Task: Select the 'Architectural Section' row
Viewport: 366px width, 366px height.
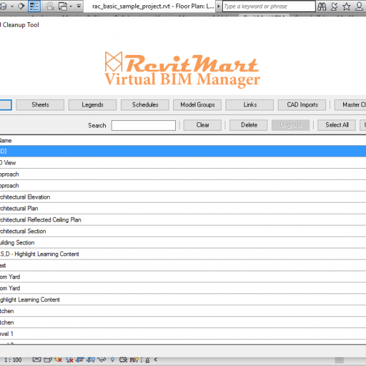Action: [x=183, y=231]
